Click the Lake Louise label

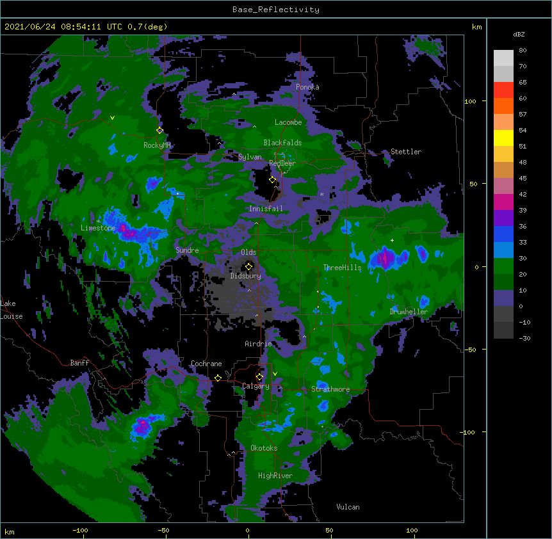pyautogui.click(x=11, y=310)
